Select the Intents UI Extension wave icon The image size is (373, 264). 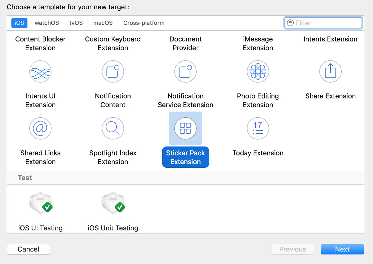coord(40,72)
